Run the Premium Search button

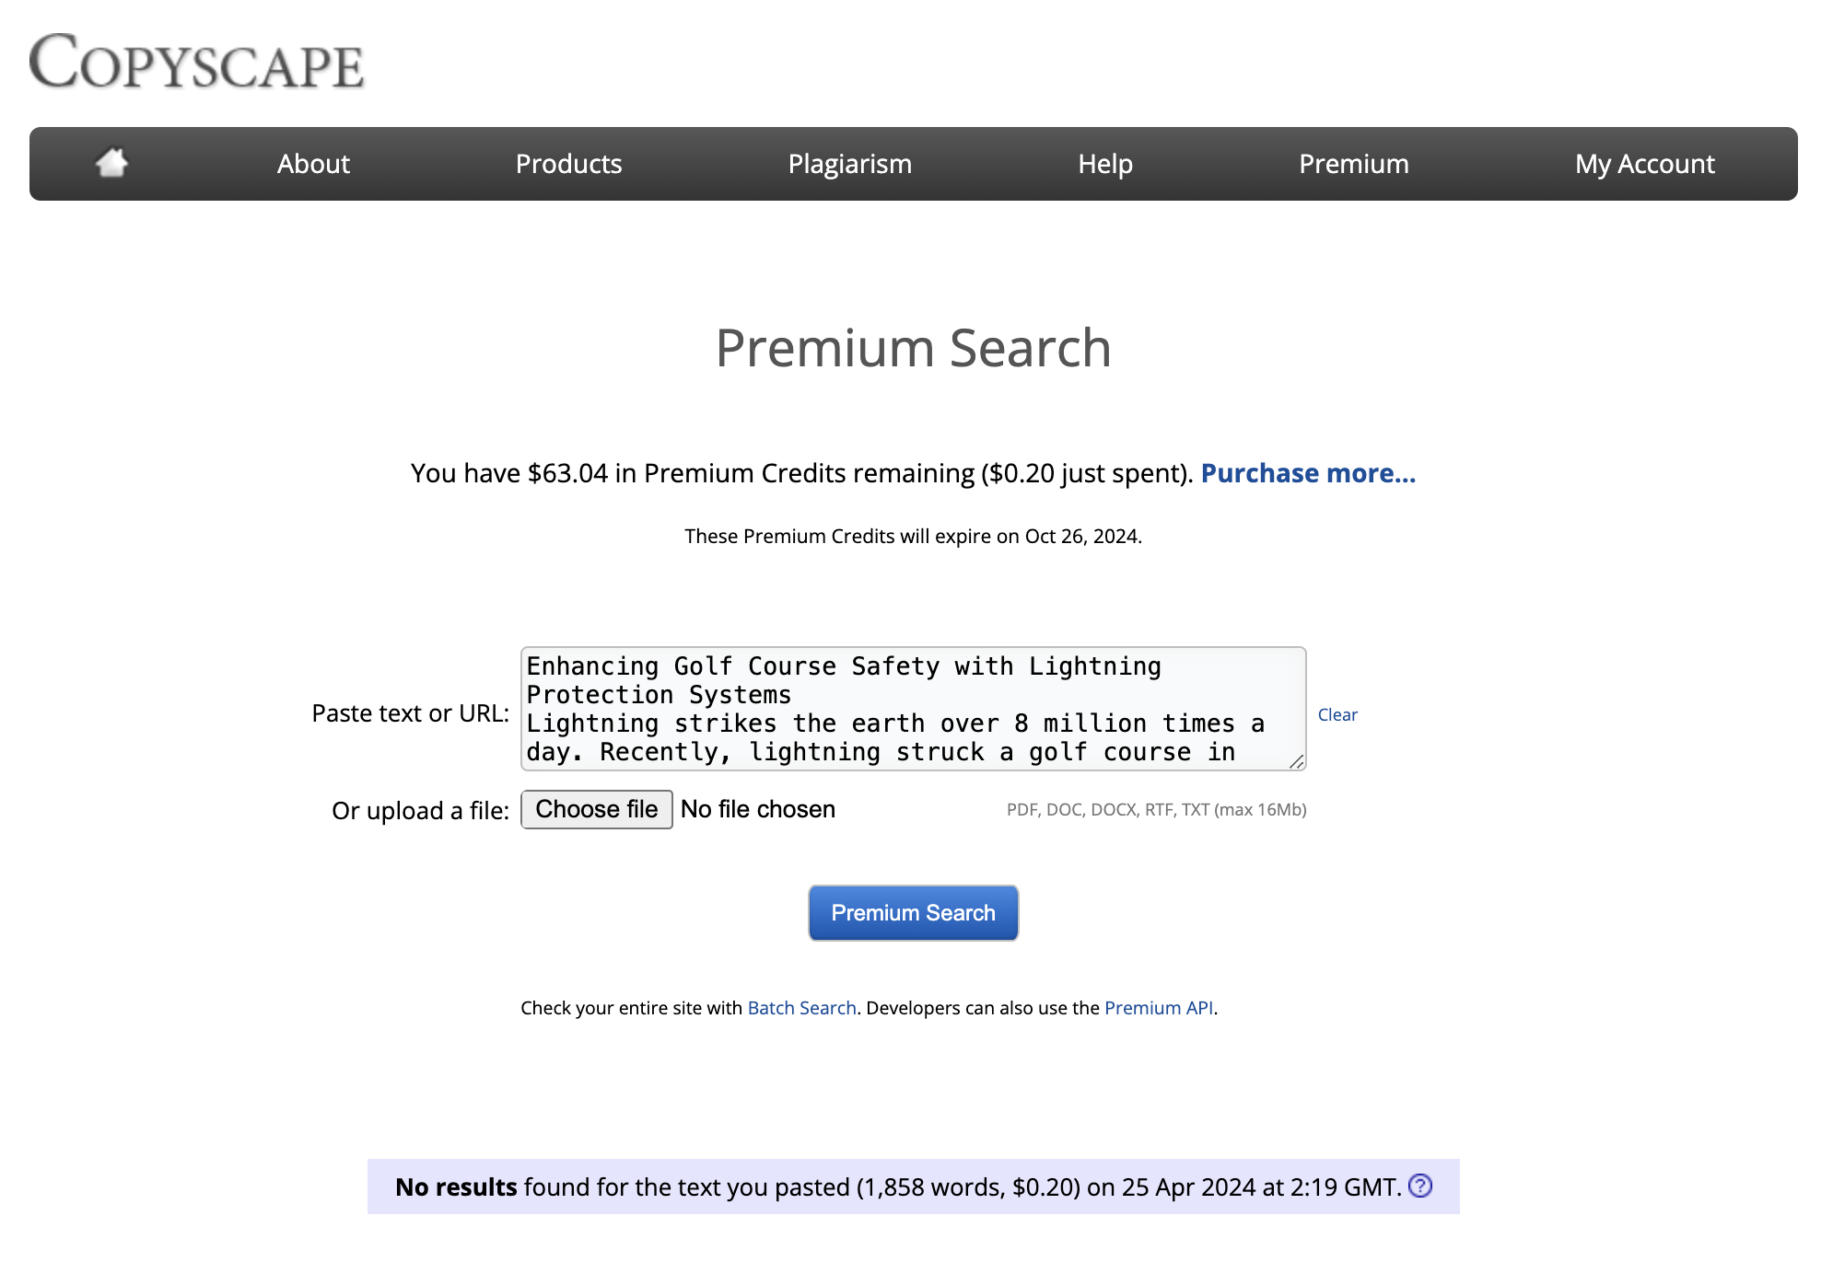(913, 913)
